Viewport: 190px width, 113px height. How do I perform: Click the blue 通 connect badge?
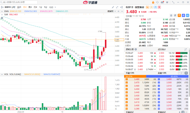click(x=155, y=7)
